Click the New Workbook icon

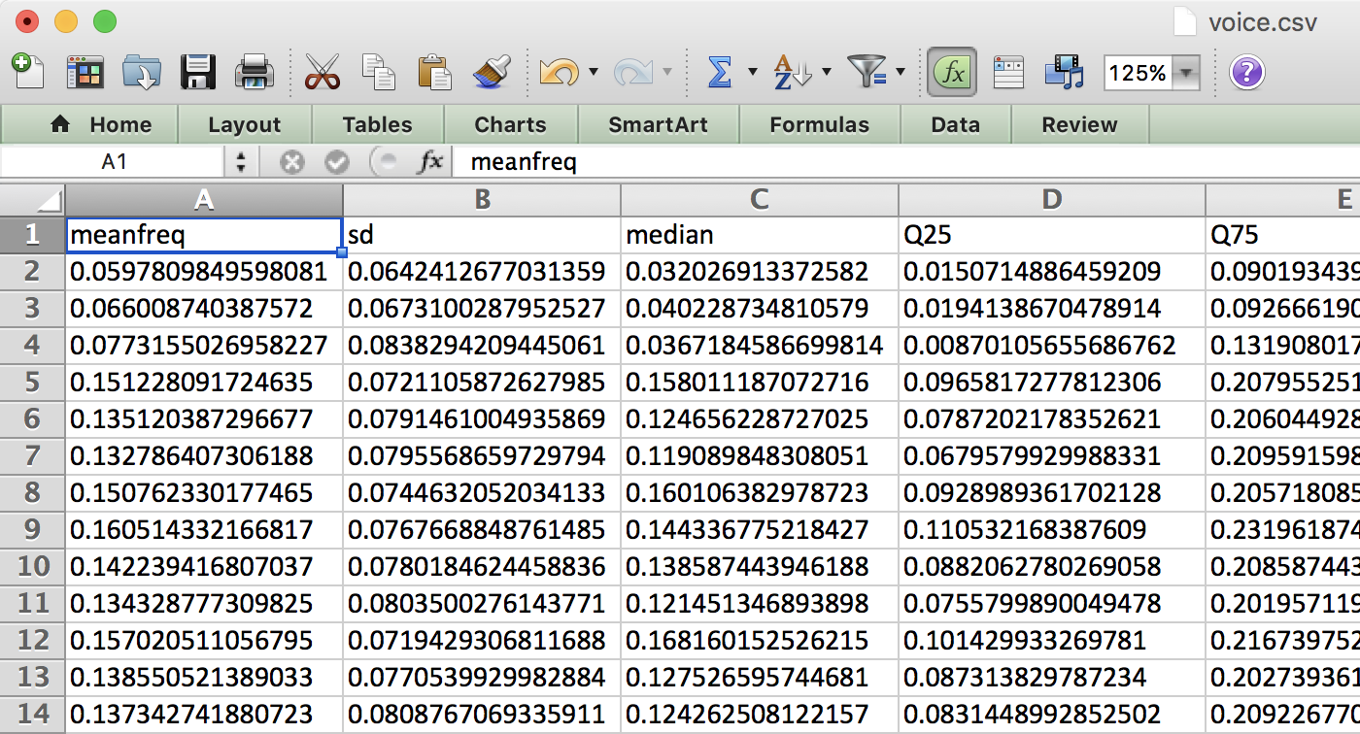click(28, 73)
